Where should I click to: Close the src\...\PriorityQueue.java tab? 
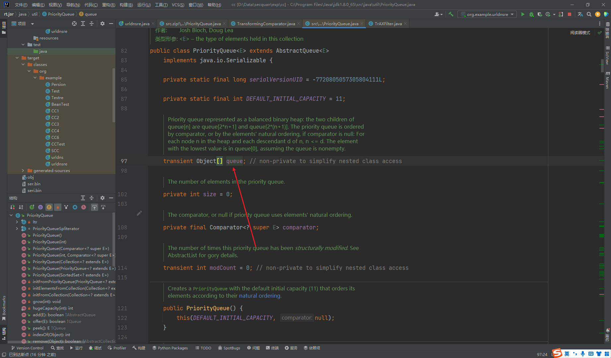(362, 24)
